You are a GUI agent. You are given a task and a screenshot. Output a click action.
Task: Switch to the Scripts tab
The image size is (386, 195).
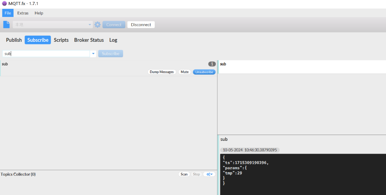[x=61, y=40]
